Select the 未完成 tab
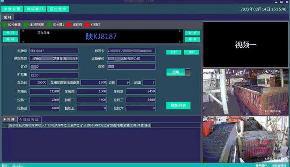 pyautogui.click(x=9, y=120)
